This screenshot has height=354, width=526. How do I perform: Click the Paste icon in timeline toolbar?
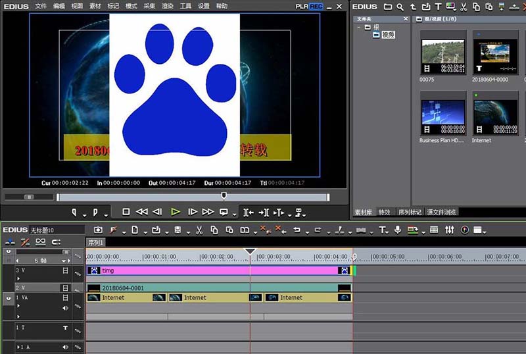click(x=229, y=230)
